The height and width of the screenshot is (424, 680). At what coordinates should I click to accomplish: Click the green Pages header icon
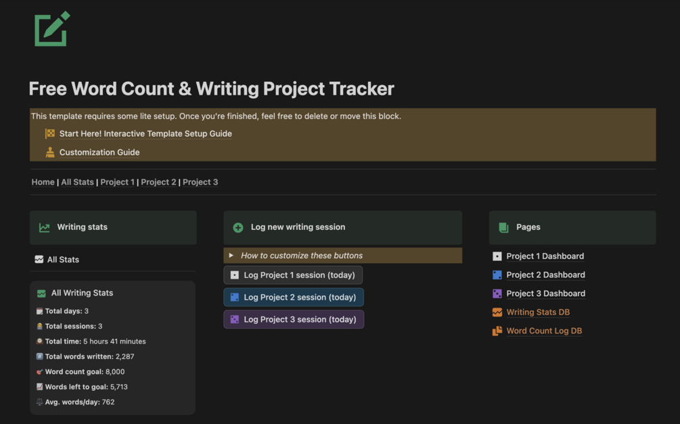coord(503,228)
